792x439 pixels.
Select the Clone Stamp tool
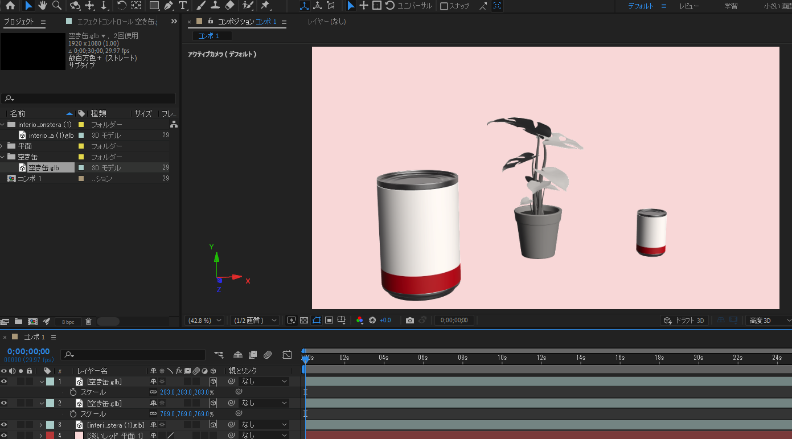[214, 6]
